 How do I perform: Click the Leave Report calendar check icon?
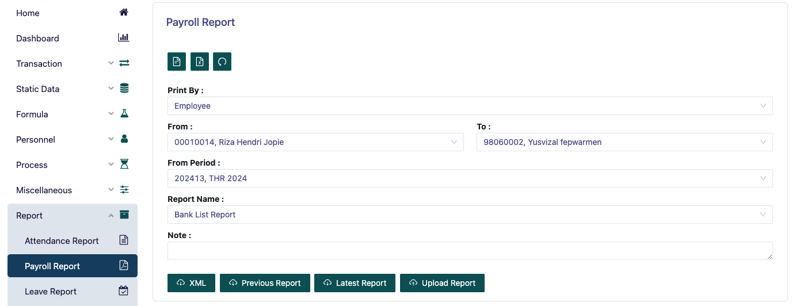pyautogui.click(x=124, y=291)
